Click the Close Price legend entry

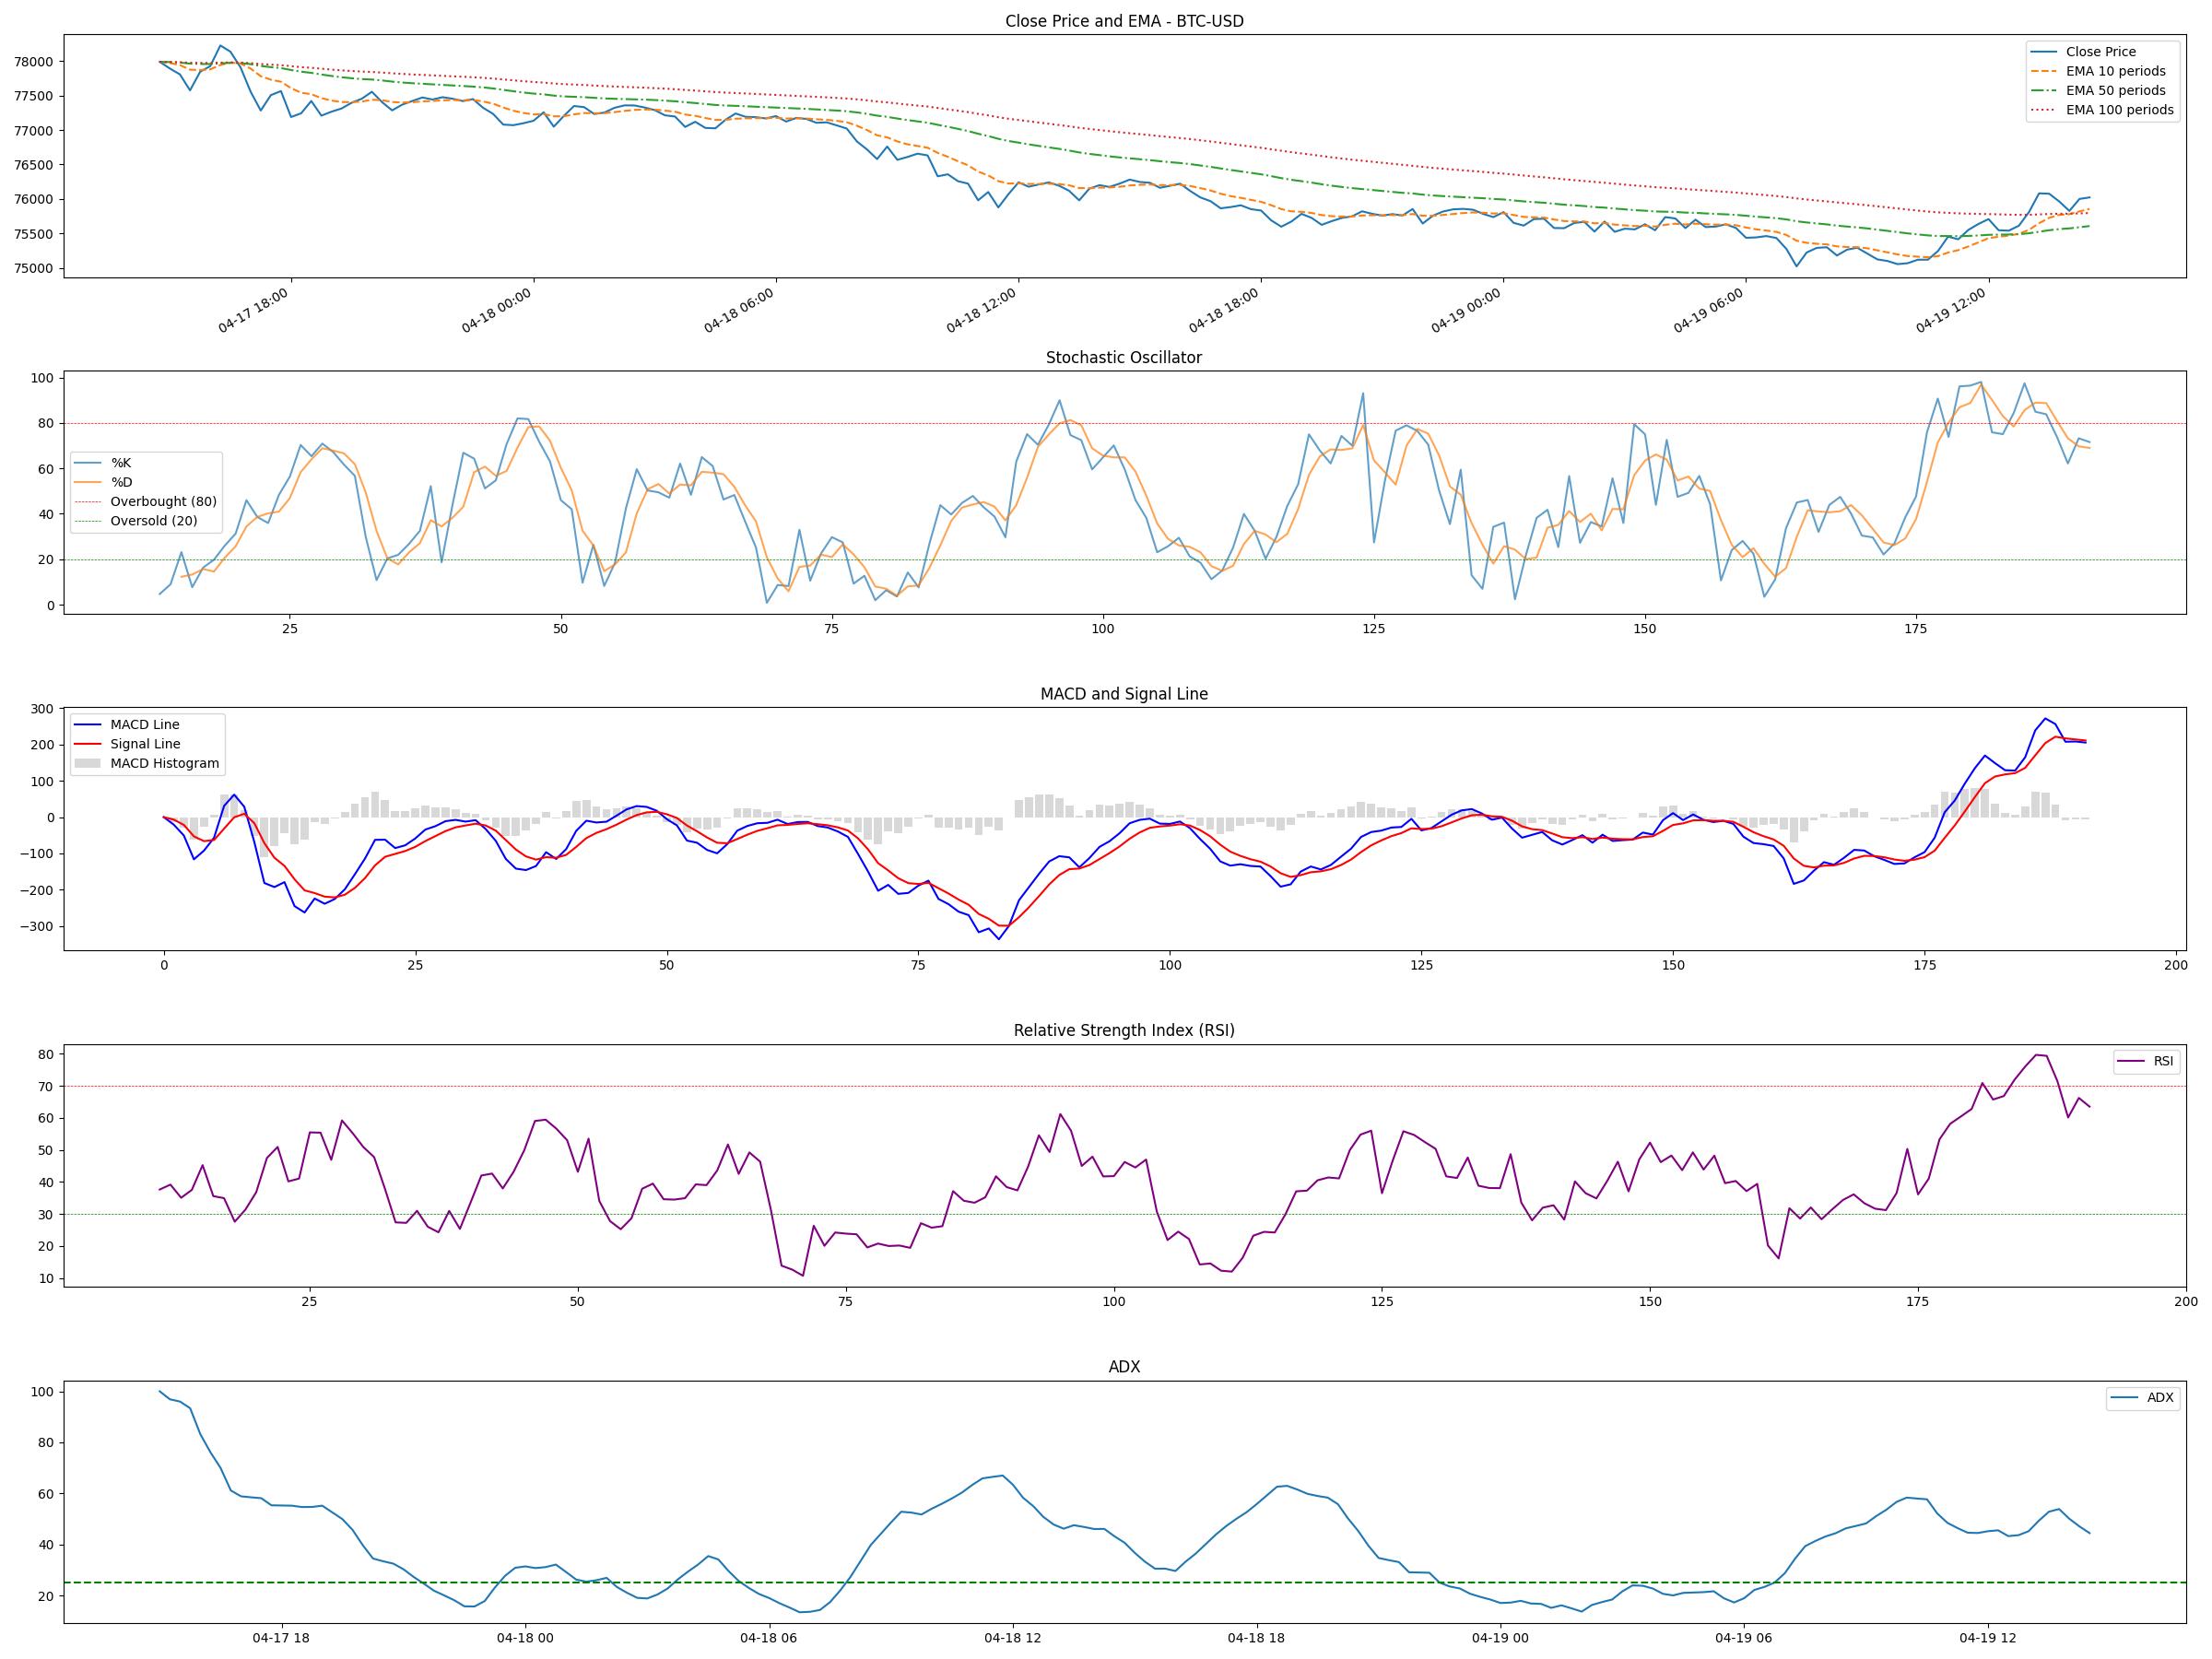coord(2100,52)
